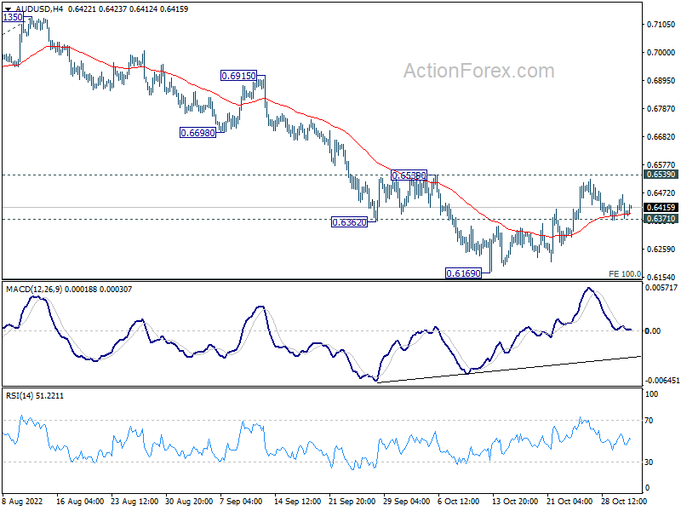Click the MACD(12,26,9) indicator label

[34, 290]
